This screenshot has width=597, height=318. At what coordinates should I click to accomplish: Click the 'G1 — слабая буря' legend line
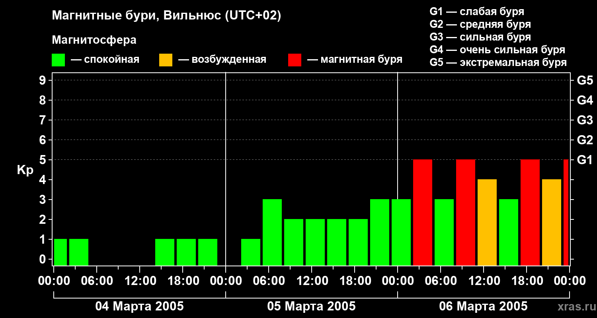(477, 12)
